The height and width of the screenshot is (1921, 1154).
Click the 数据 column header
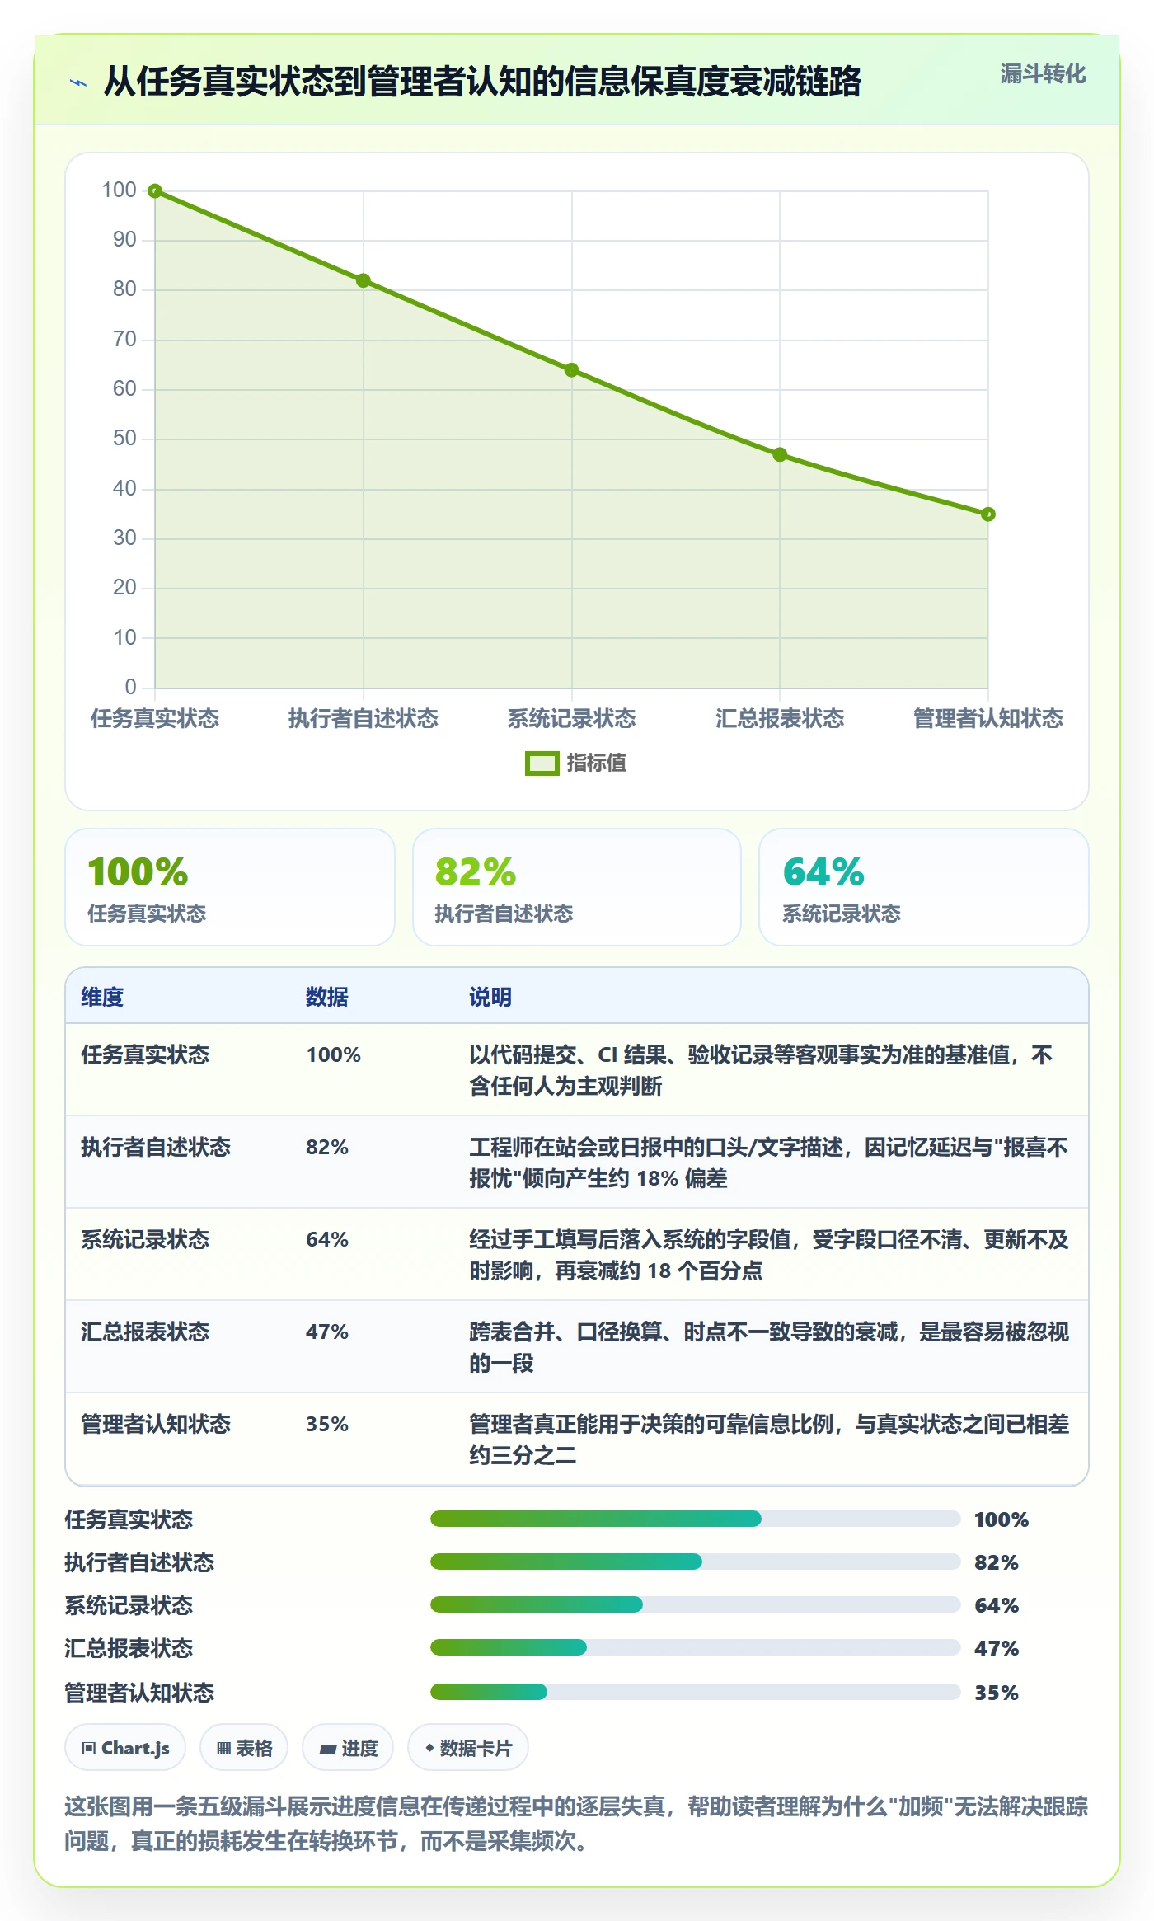click(327, 997)
